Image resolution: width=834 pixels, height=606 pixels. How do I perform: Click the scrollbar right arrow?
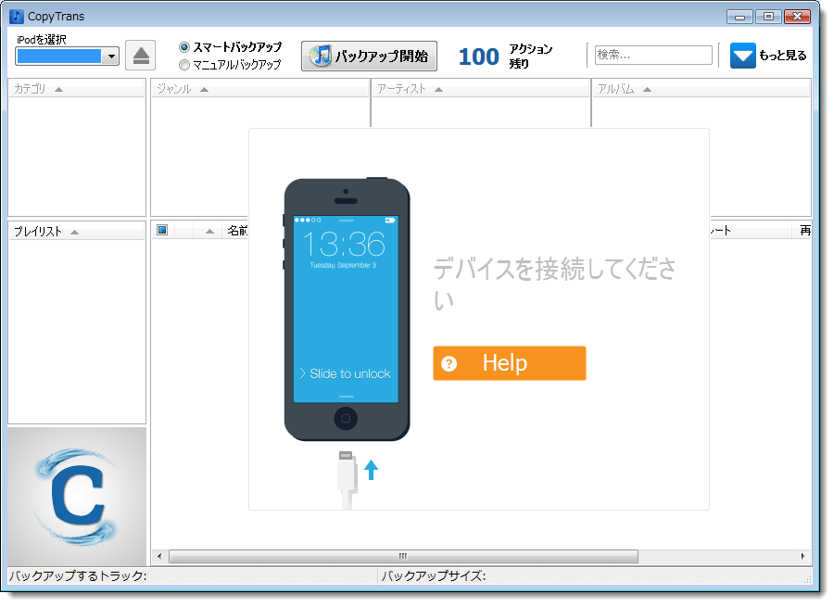coord(803,557)
